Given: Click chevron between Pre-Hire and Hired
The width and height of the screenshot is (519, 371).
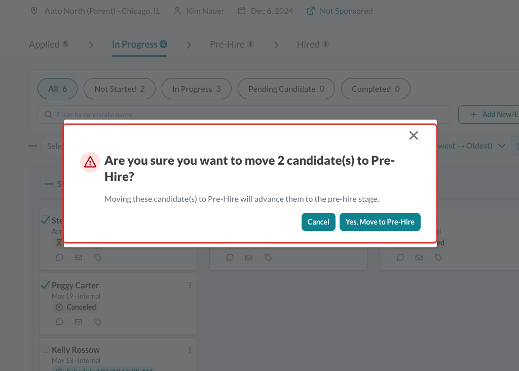Looking at the screenshot, I should click(276, 45).
